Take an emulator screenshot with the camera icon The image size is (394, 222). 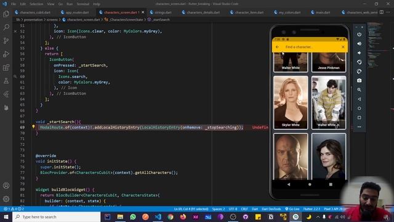click(360, 81)
